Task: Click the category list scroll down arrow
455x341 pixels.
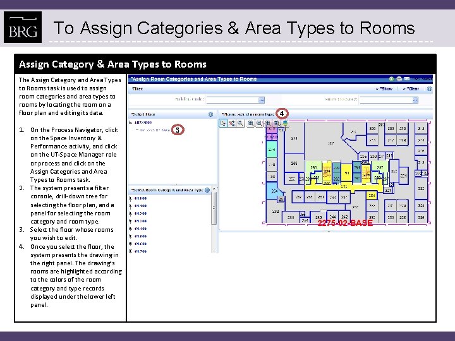Action: click(x=214, y=251)
